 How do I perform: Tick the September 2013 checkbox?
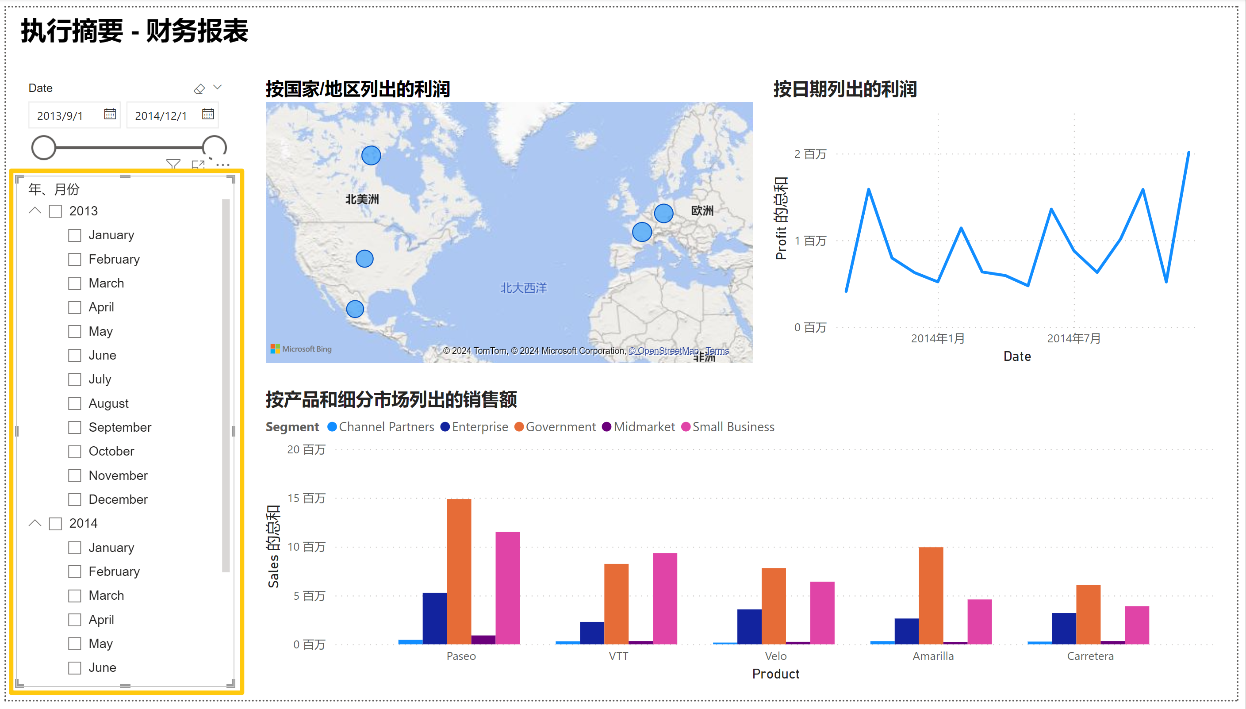74,428
